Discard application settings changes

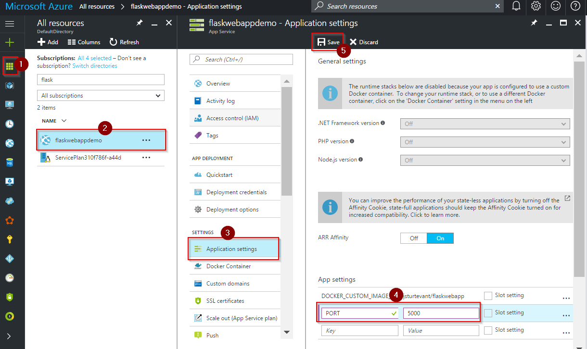[364, 42]
